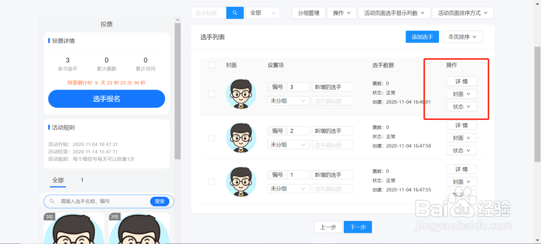Click the magnifier icon in preview search box

(52, 201)
